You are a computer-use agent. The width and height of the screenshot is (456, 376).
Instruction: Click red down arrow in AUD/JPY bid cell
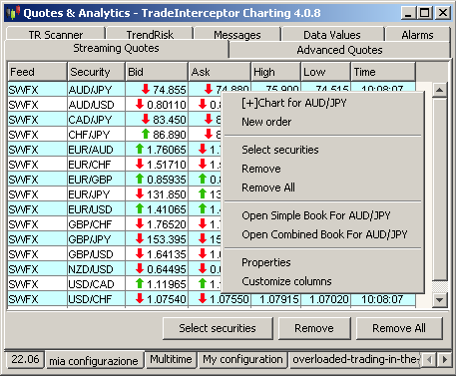(x=146, y=89)
